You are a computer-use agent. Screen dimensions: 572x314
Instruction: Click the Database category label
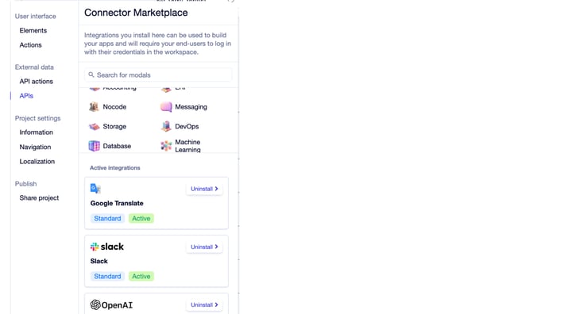click(117, 146)
